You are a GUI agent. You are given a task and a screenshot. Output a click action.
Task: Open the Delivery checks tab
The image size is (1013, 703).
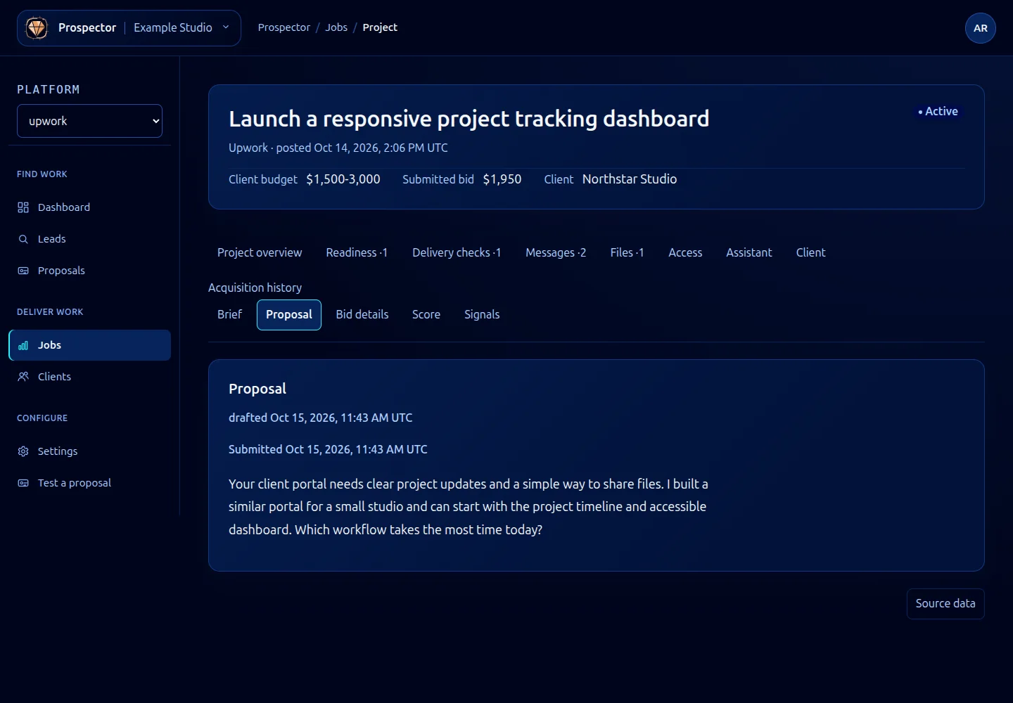[x=457, y=252]
